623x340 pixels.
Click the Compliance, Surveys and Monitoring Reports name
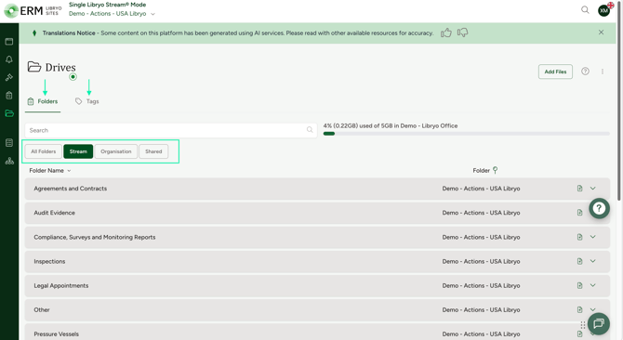coord(95,237)
